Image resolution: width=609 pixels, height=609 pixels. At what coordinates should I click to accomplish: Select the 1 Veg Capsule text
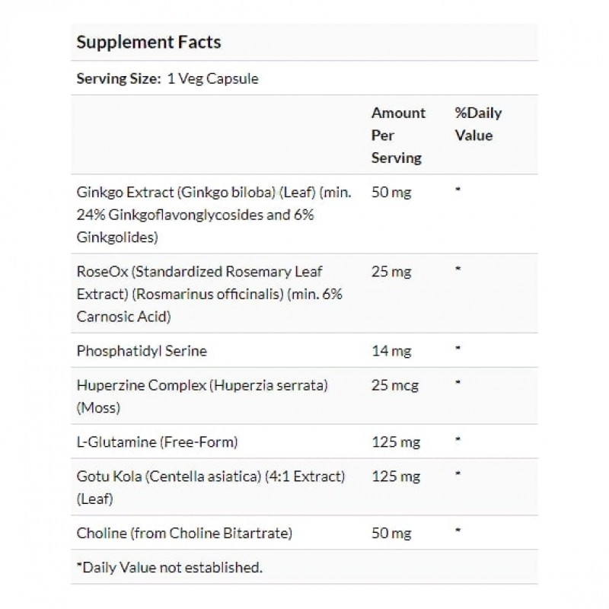pos(212,78)
